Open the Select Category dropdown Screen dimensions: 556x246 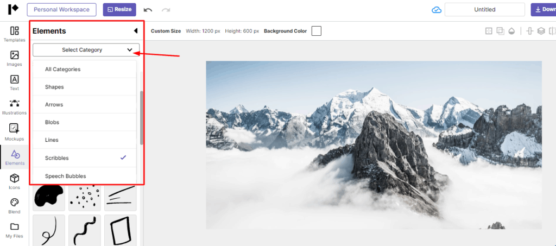[x=86, y=50]
